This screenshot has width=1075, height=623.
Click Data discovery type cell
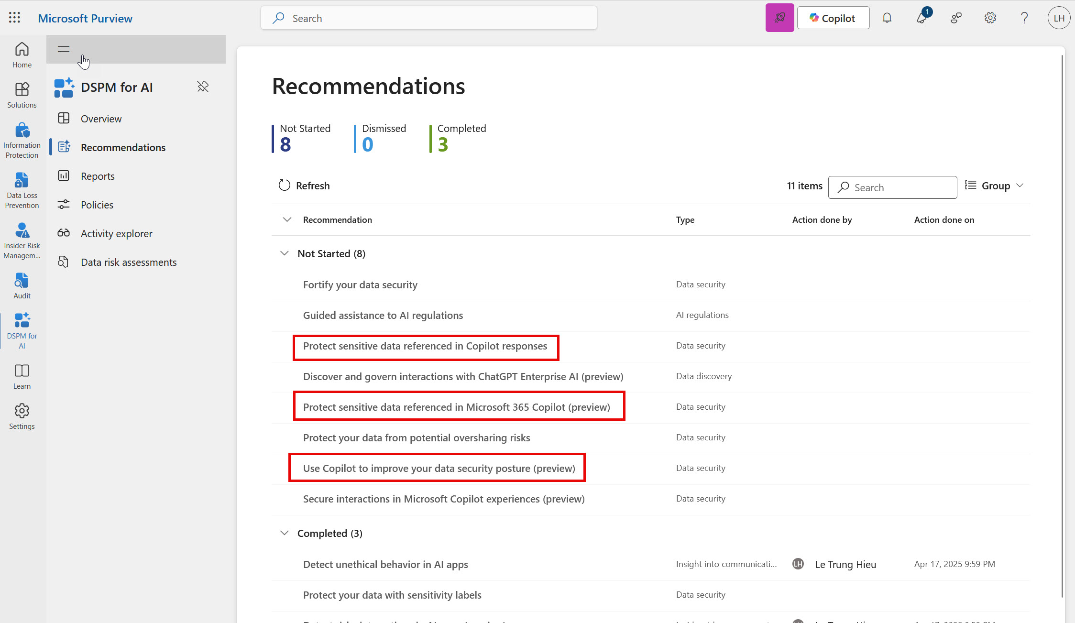click(704, 376)
